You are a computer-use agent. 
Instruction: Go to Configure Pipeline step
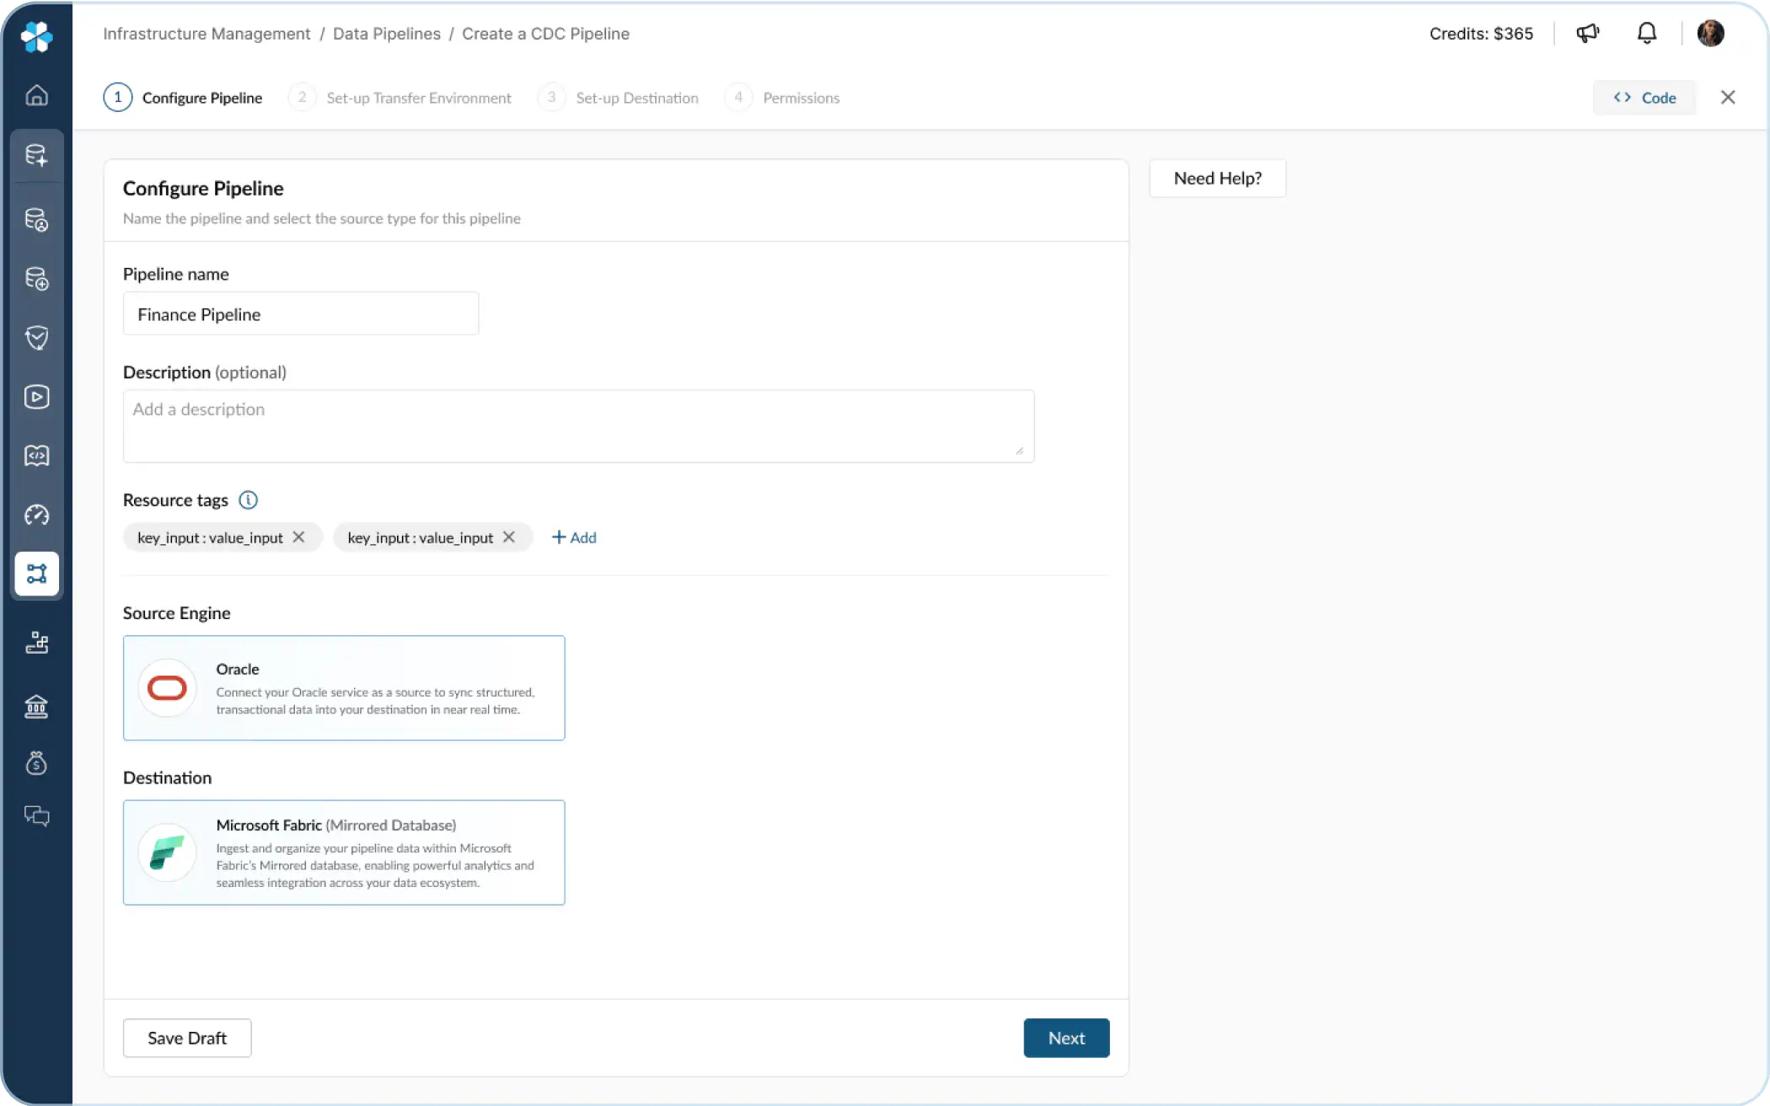coord(183,98)
